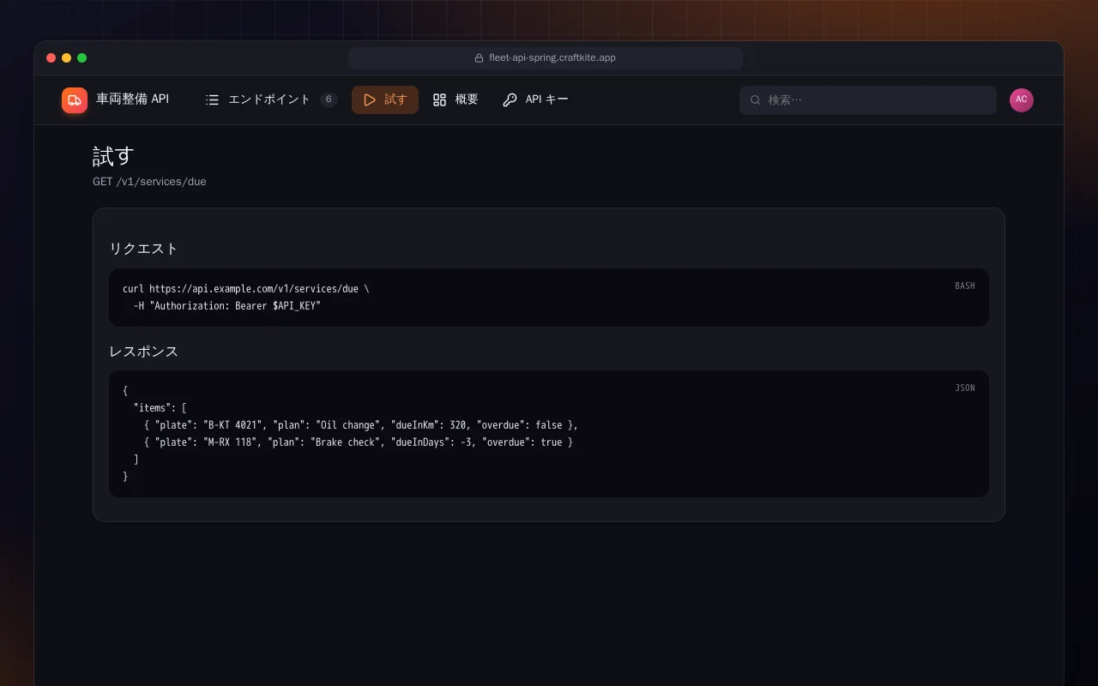
Task: Click the curl https://api.example.com line
Action: [246, 289]
